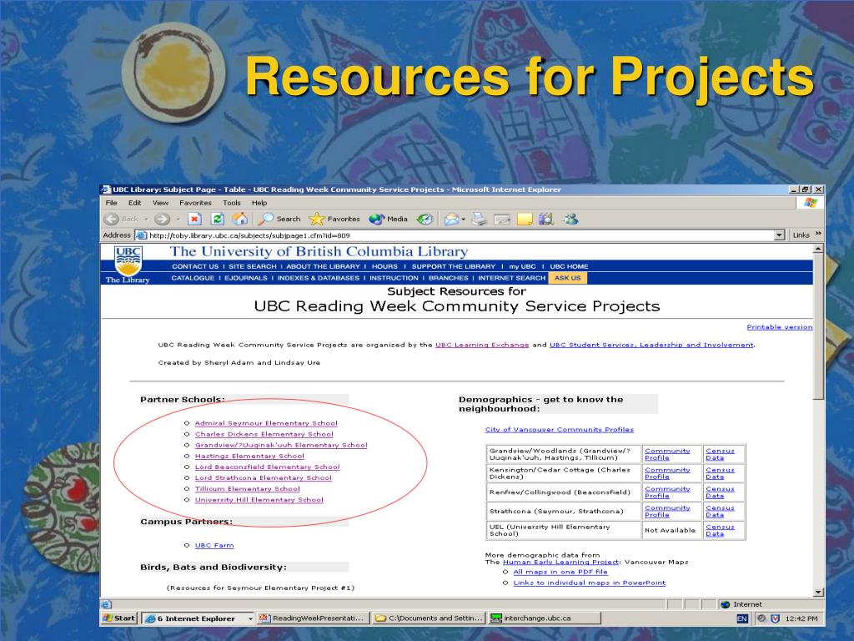The height and width of the screenshot is (641, 854).
Task: Open Hastings Elementary School link
Action: [249, 457]
